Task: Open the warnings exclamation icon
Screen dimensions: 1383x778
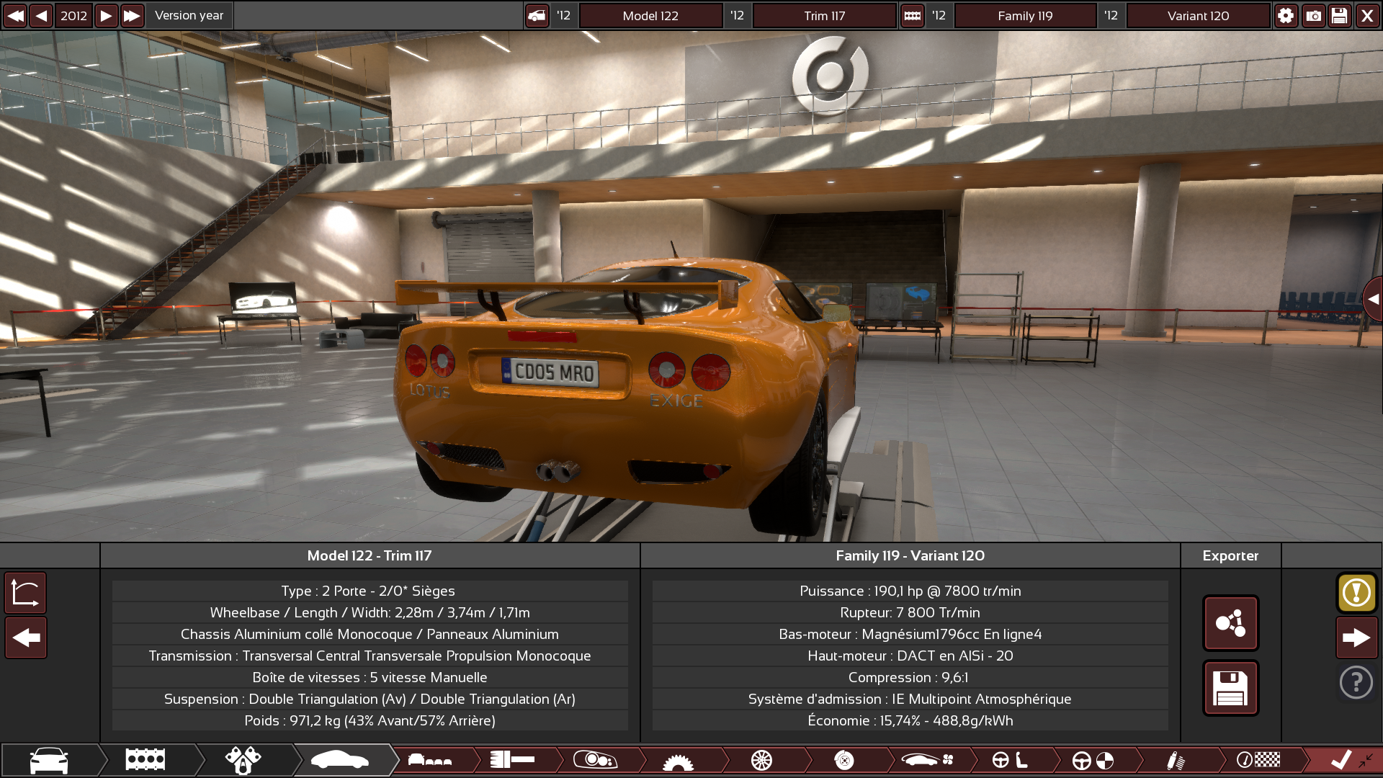Action: (1356, 593)
